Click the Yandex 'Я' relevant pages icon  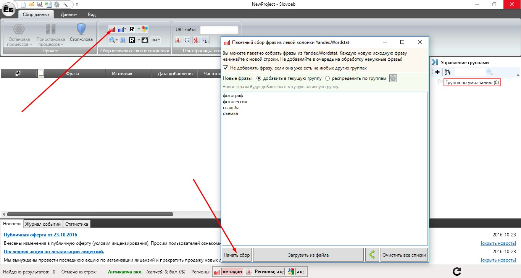click(x=178, y=40)
